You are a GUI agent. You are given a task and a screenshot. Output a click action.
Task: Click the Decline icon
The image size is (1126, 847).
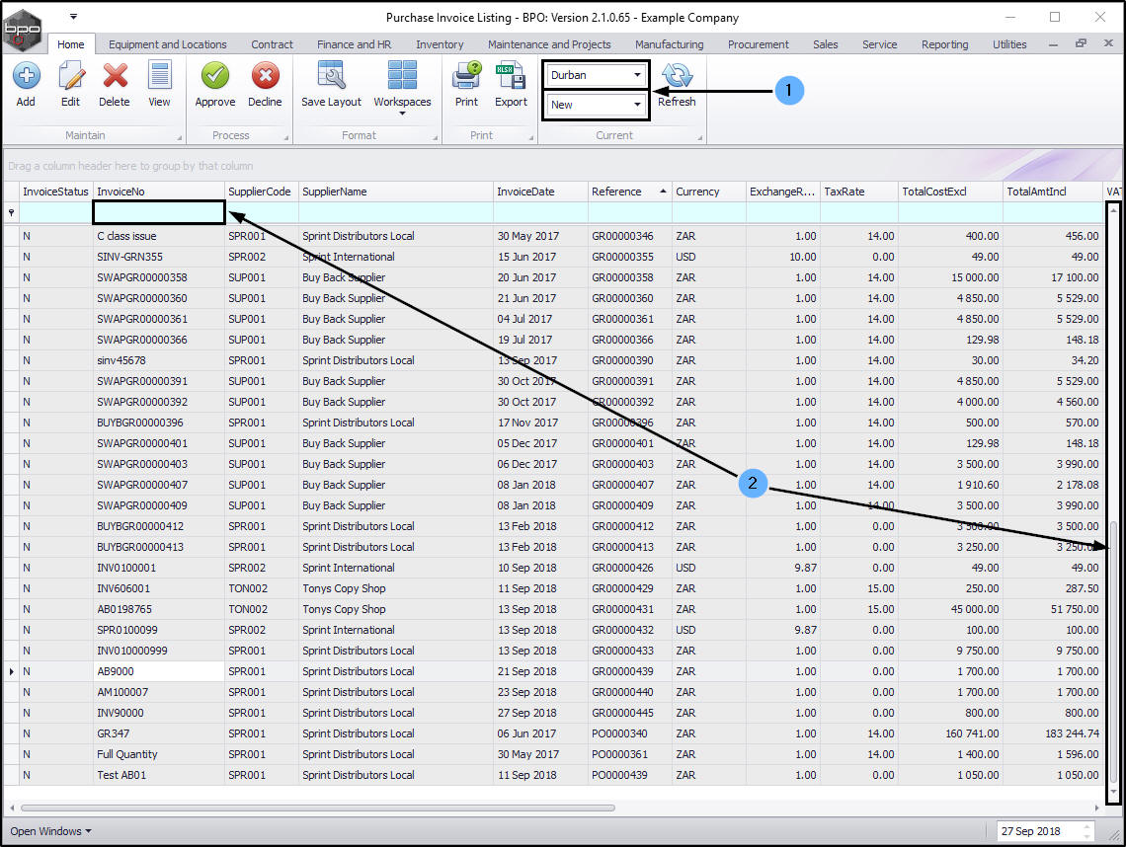(265, 77)
